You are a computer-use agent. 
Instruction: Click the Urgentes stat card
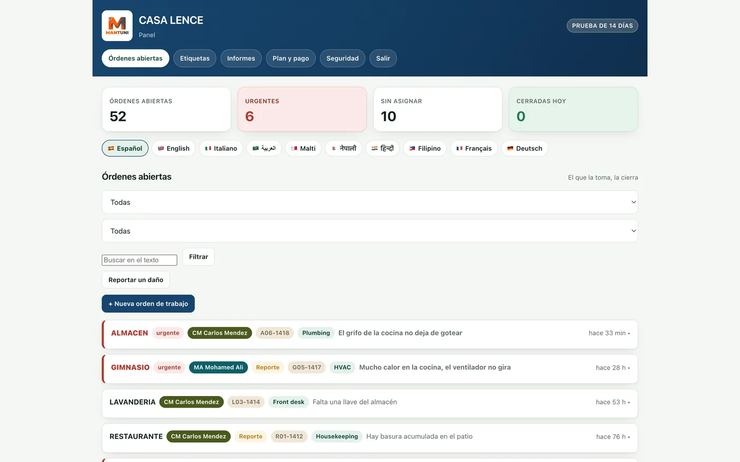pos(302,109)
